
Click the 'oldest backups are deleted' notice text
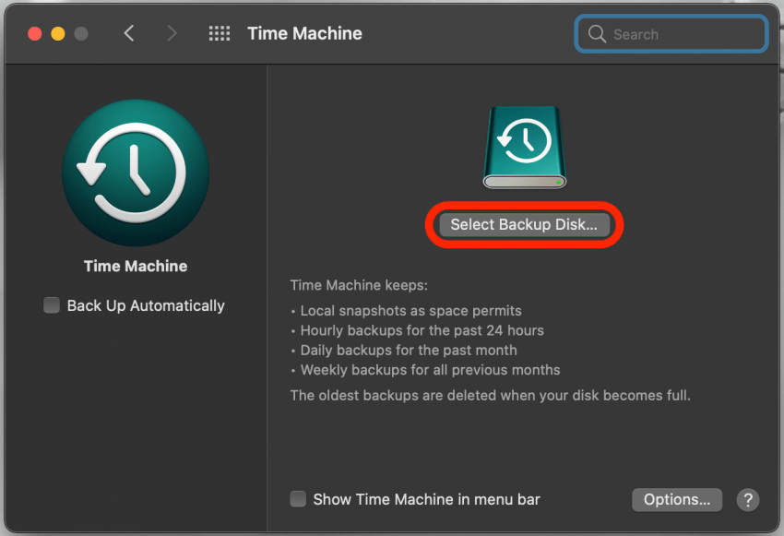pyautogui.click(x=490, y=395)
